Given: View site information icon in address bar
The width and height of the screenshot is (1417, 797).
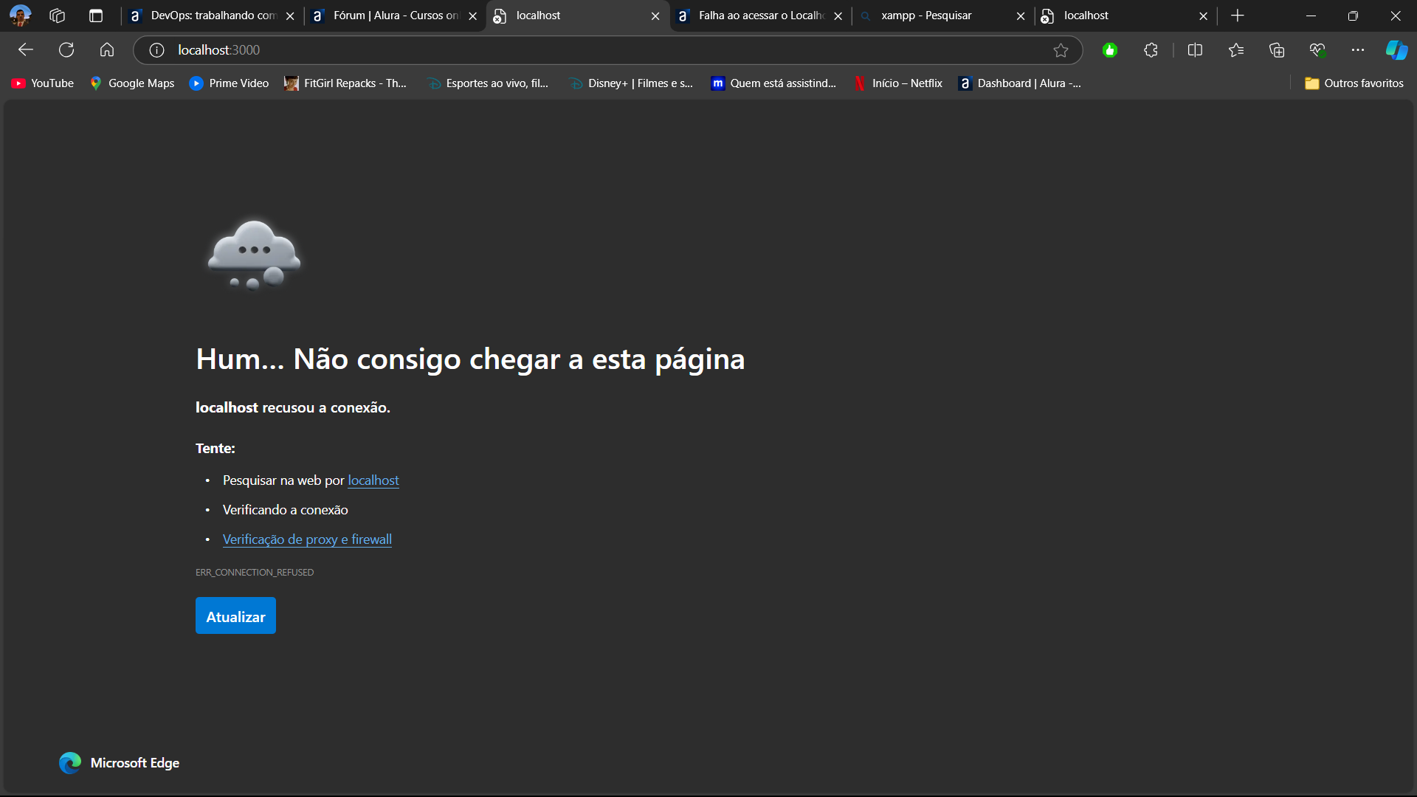Looking at the screenshot, I should click(x=155, y=50).
